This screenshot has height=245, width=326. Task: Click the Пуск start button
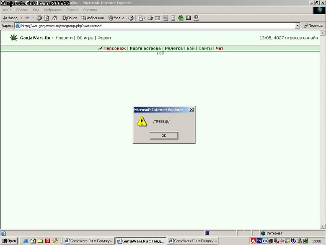9,241
